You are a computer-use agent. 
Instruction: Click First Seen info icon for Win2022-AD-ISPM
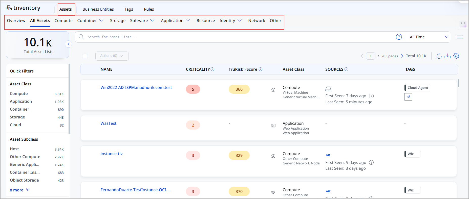click(x=371, y=96)
